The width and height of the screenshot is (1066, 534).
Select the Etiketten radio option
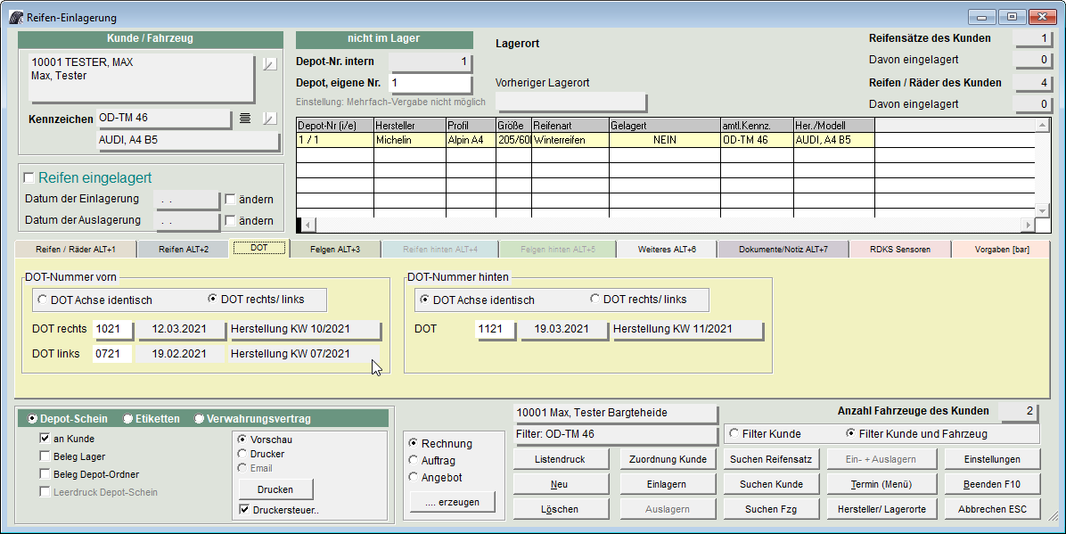click(x=127, y=418)
